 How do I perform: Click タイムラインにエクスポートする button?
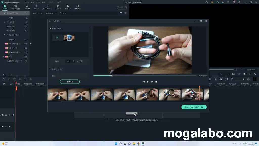point(194,107)
